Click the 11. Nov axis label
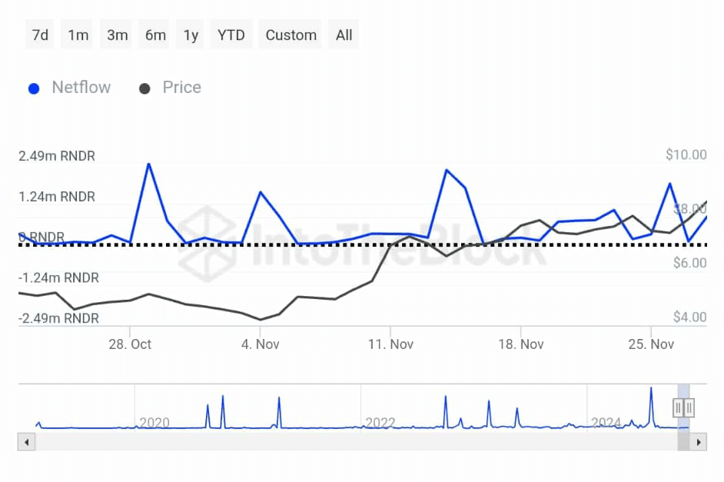This screenshot has height=482, width=724. pyautogui.click(x=390, y=344)
